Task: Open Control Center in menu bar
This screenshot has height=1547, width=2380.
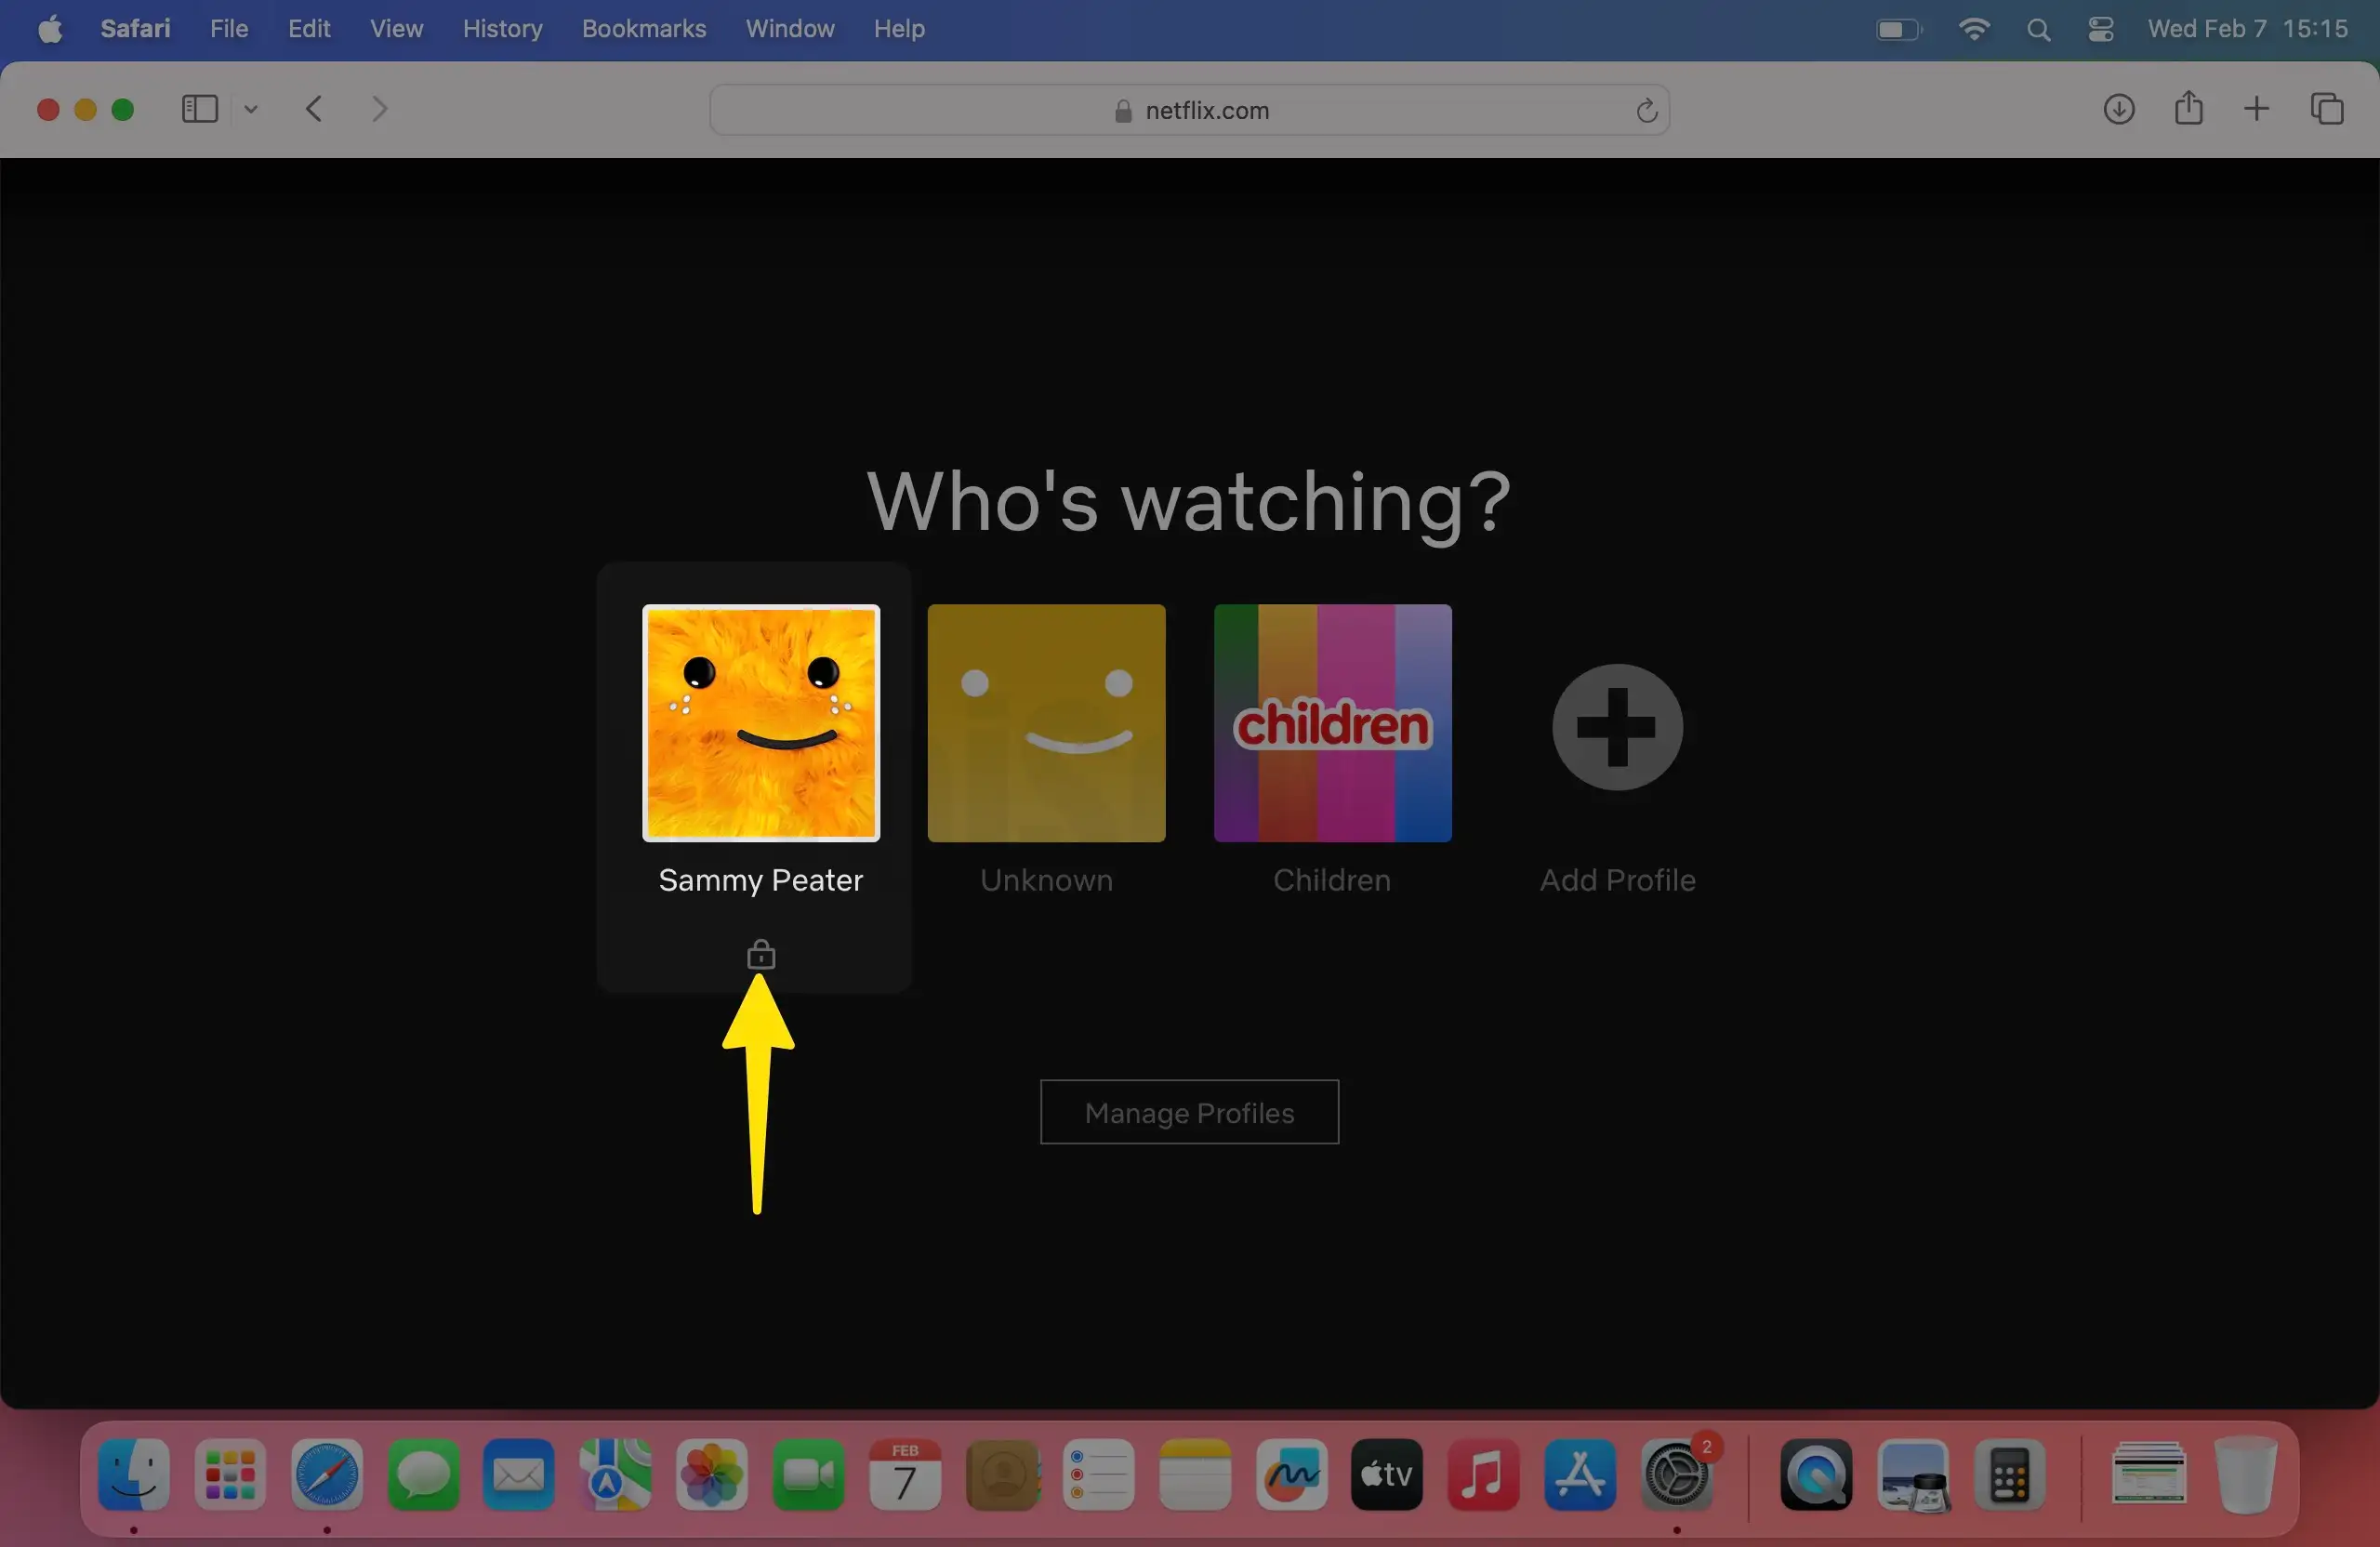Action: coord(2101,29)
